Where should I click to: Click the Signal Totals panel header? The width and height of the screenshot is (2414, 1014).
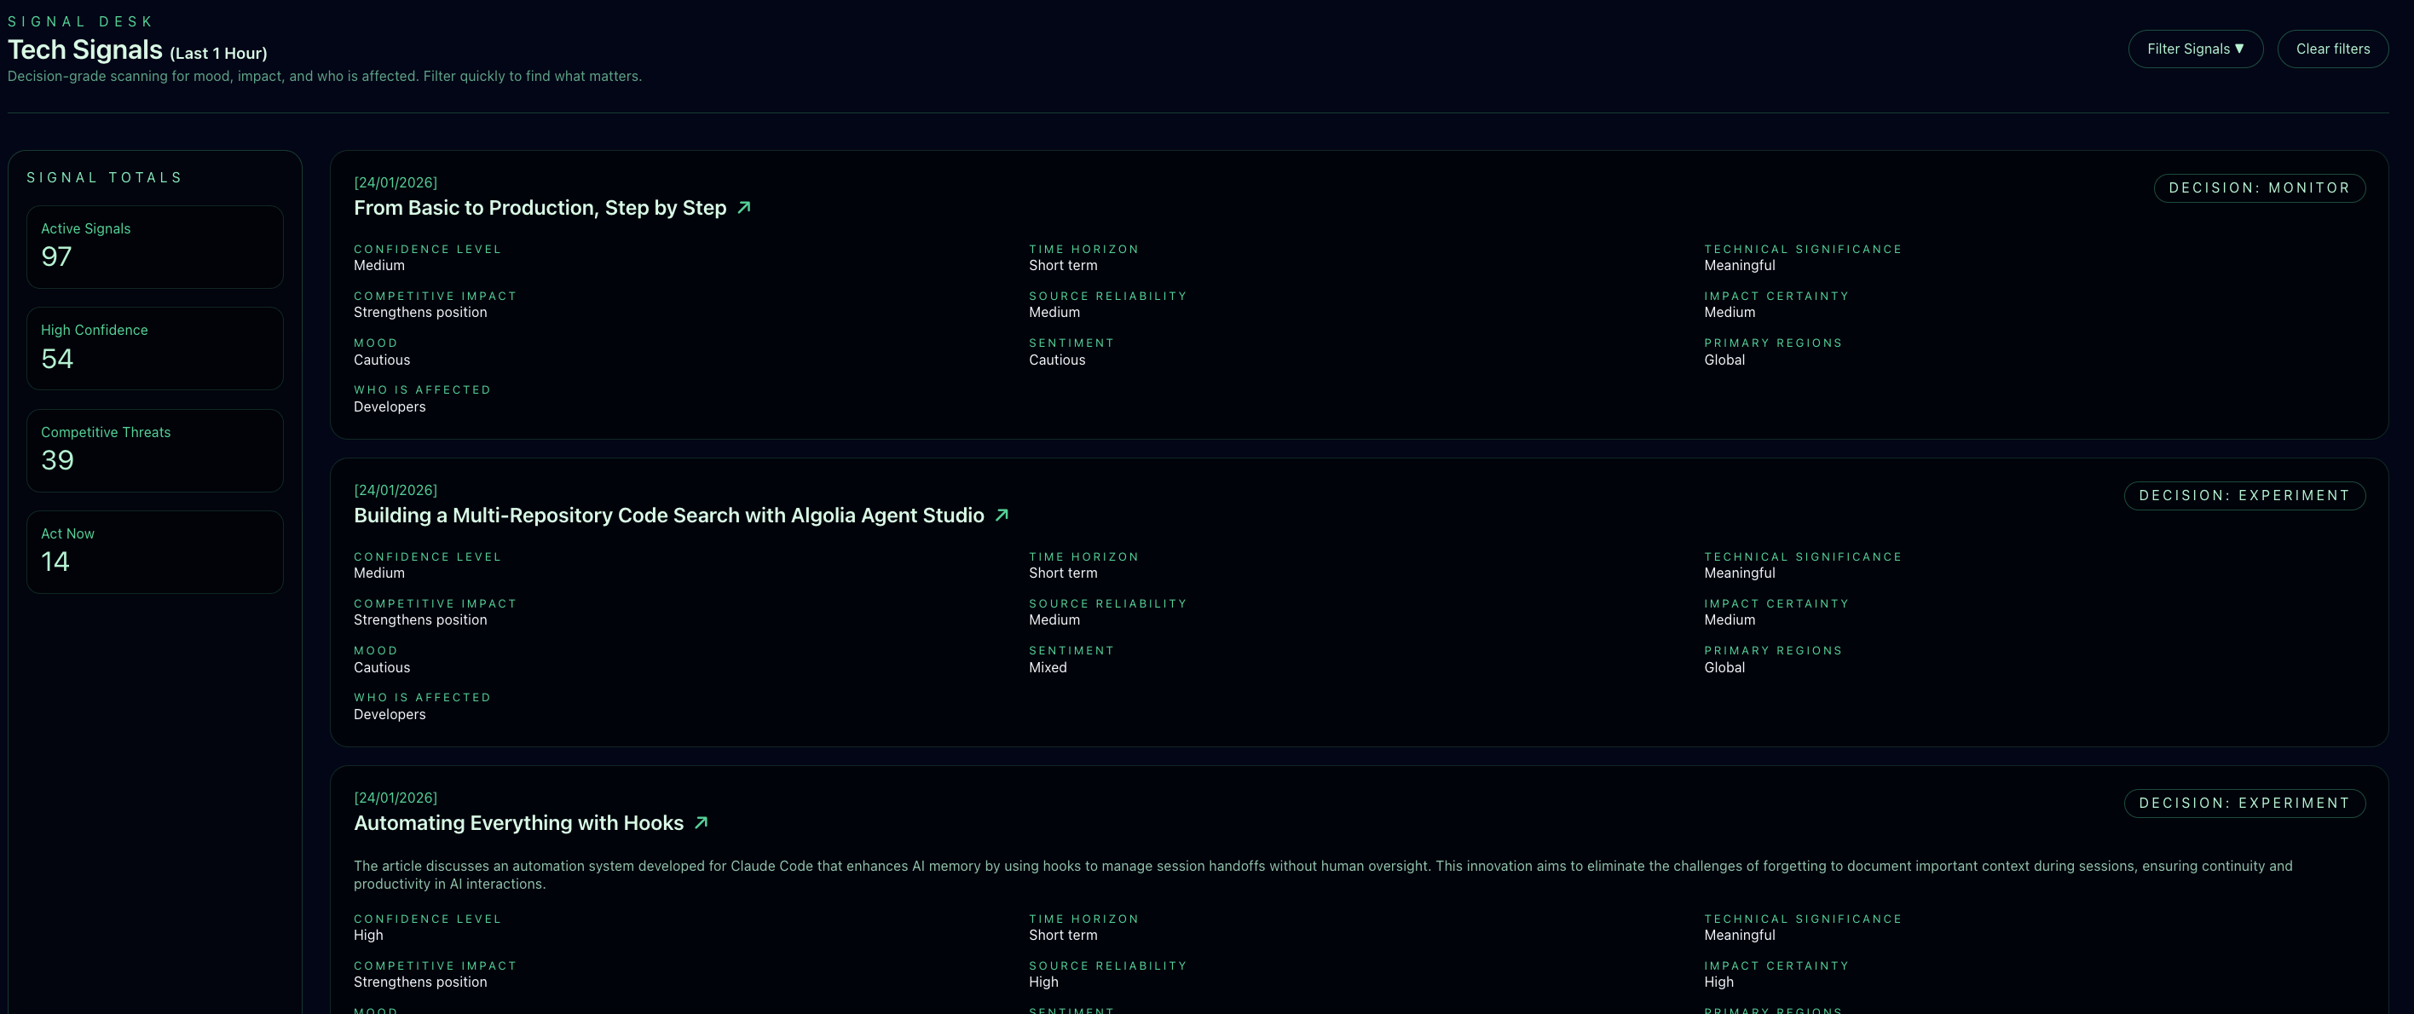coord(104,177)
